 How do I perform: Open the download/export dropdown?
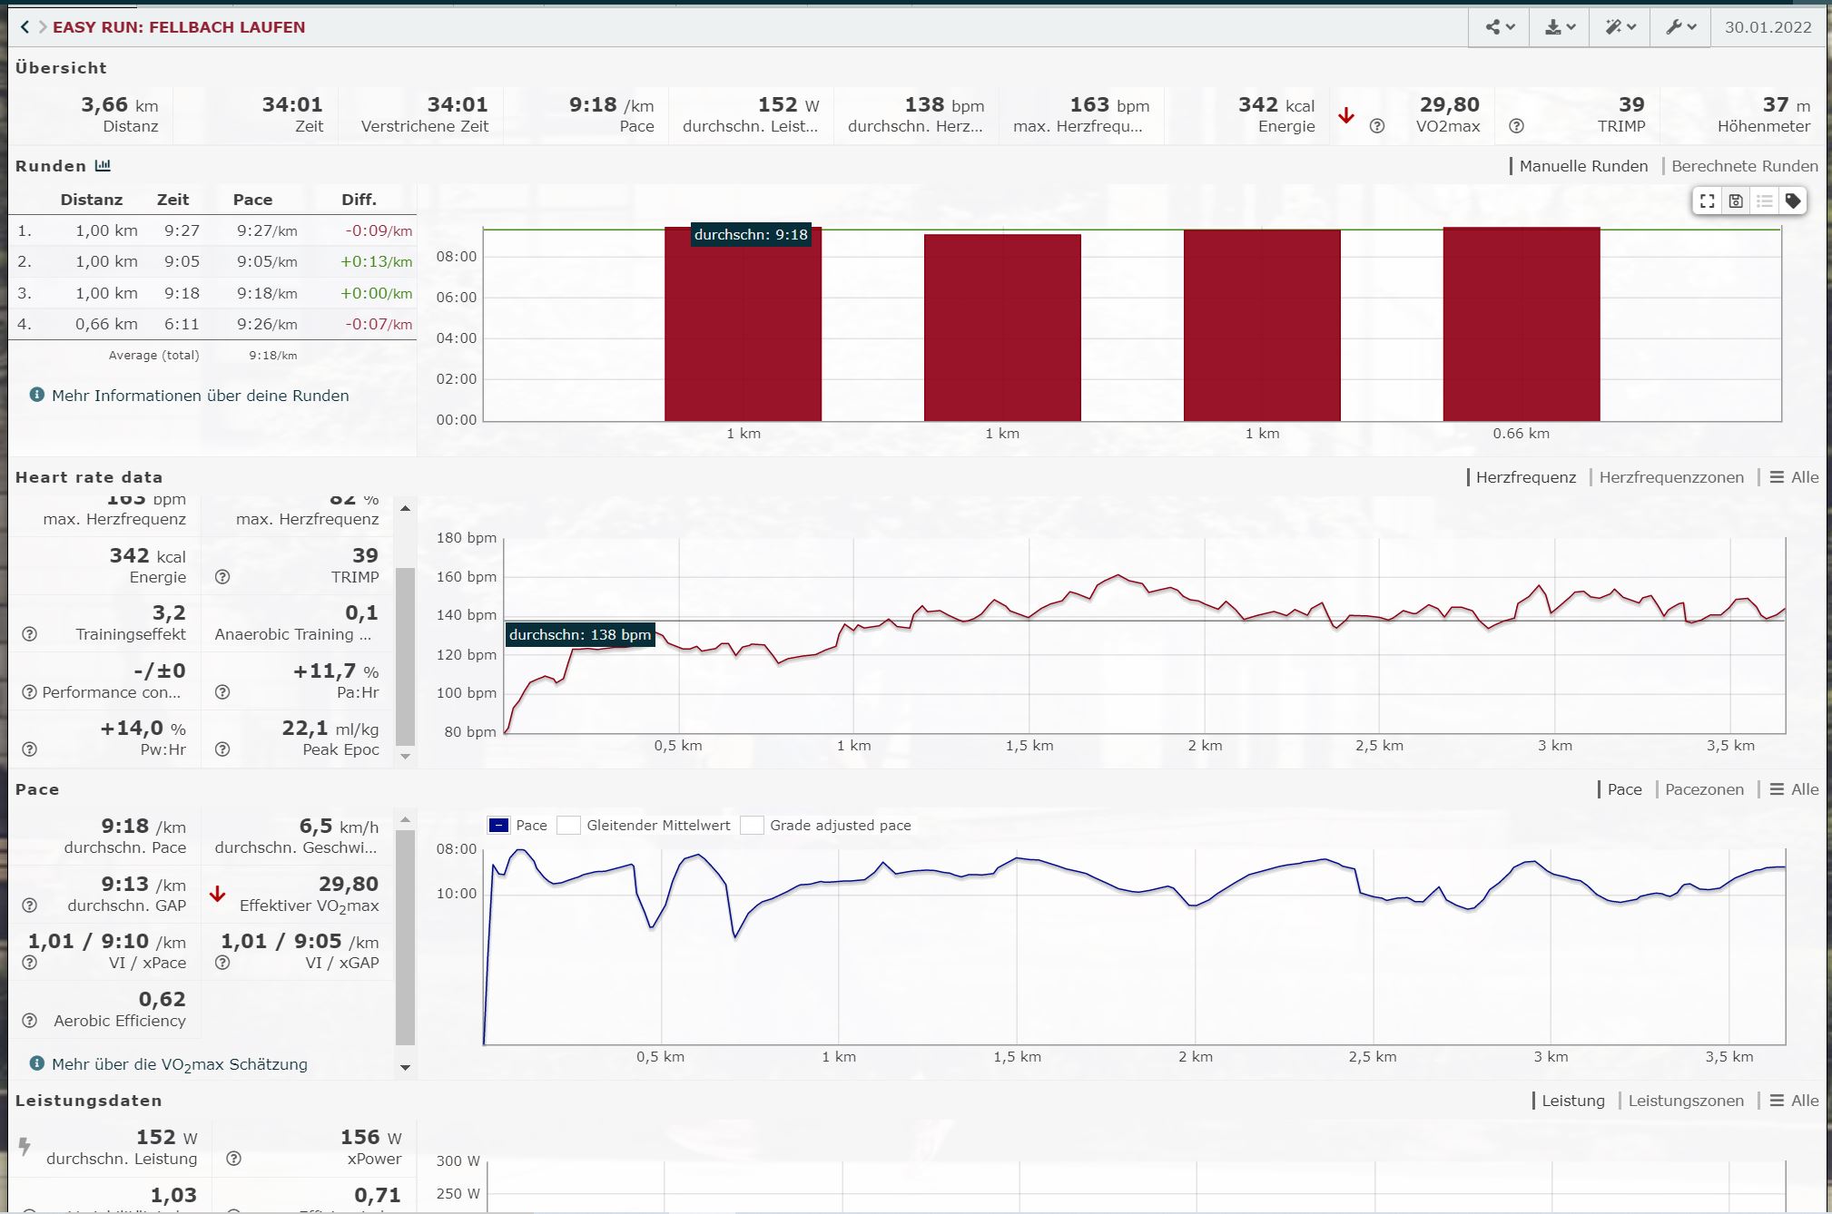[x=1560, y=27]
